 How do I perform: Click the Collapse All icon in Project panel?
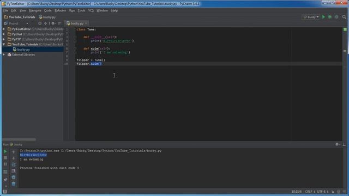[45, 23]
